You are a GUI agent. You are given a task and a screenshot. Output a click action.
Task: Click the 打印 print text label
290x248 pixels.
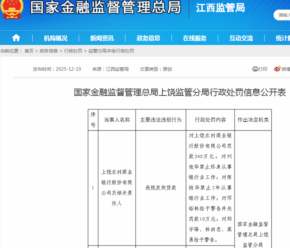click(x=263, y=69)
